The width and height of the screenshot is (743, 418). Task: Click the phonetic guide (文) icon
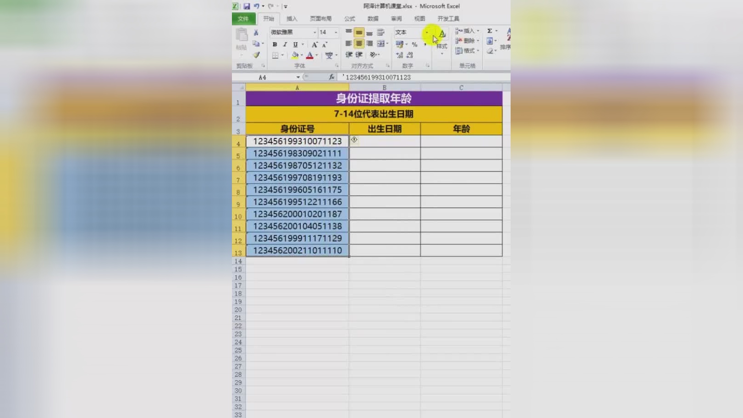pyautogui.click(x=329, y=55)
